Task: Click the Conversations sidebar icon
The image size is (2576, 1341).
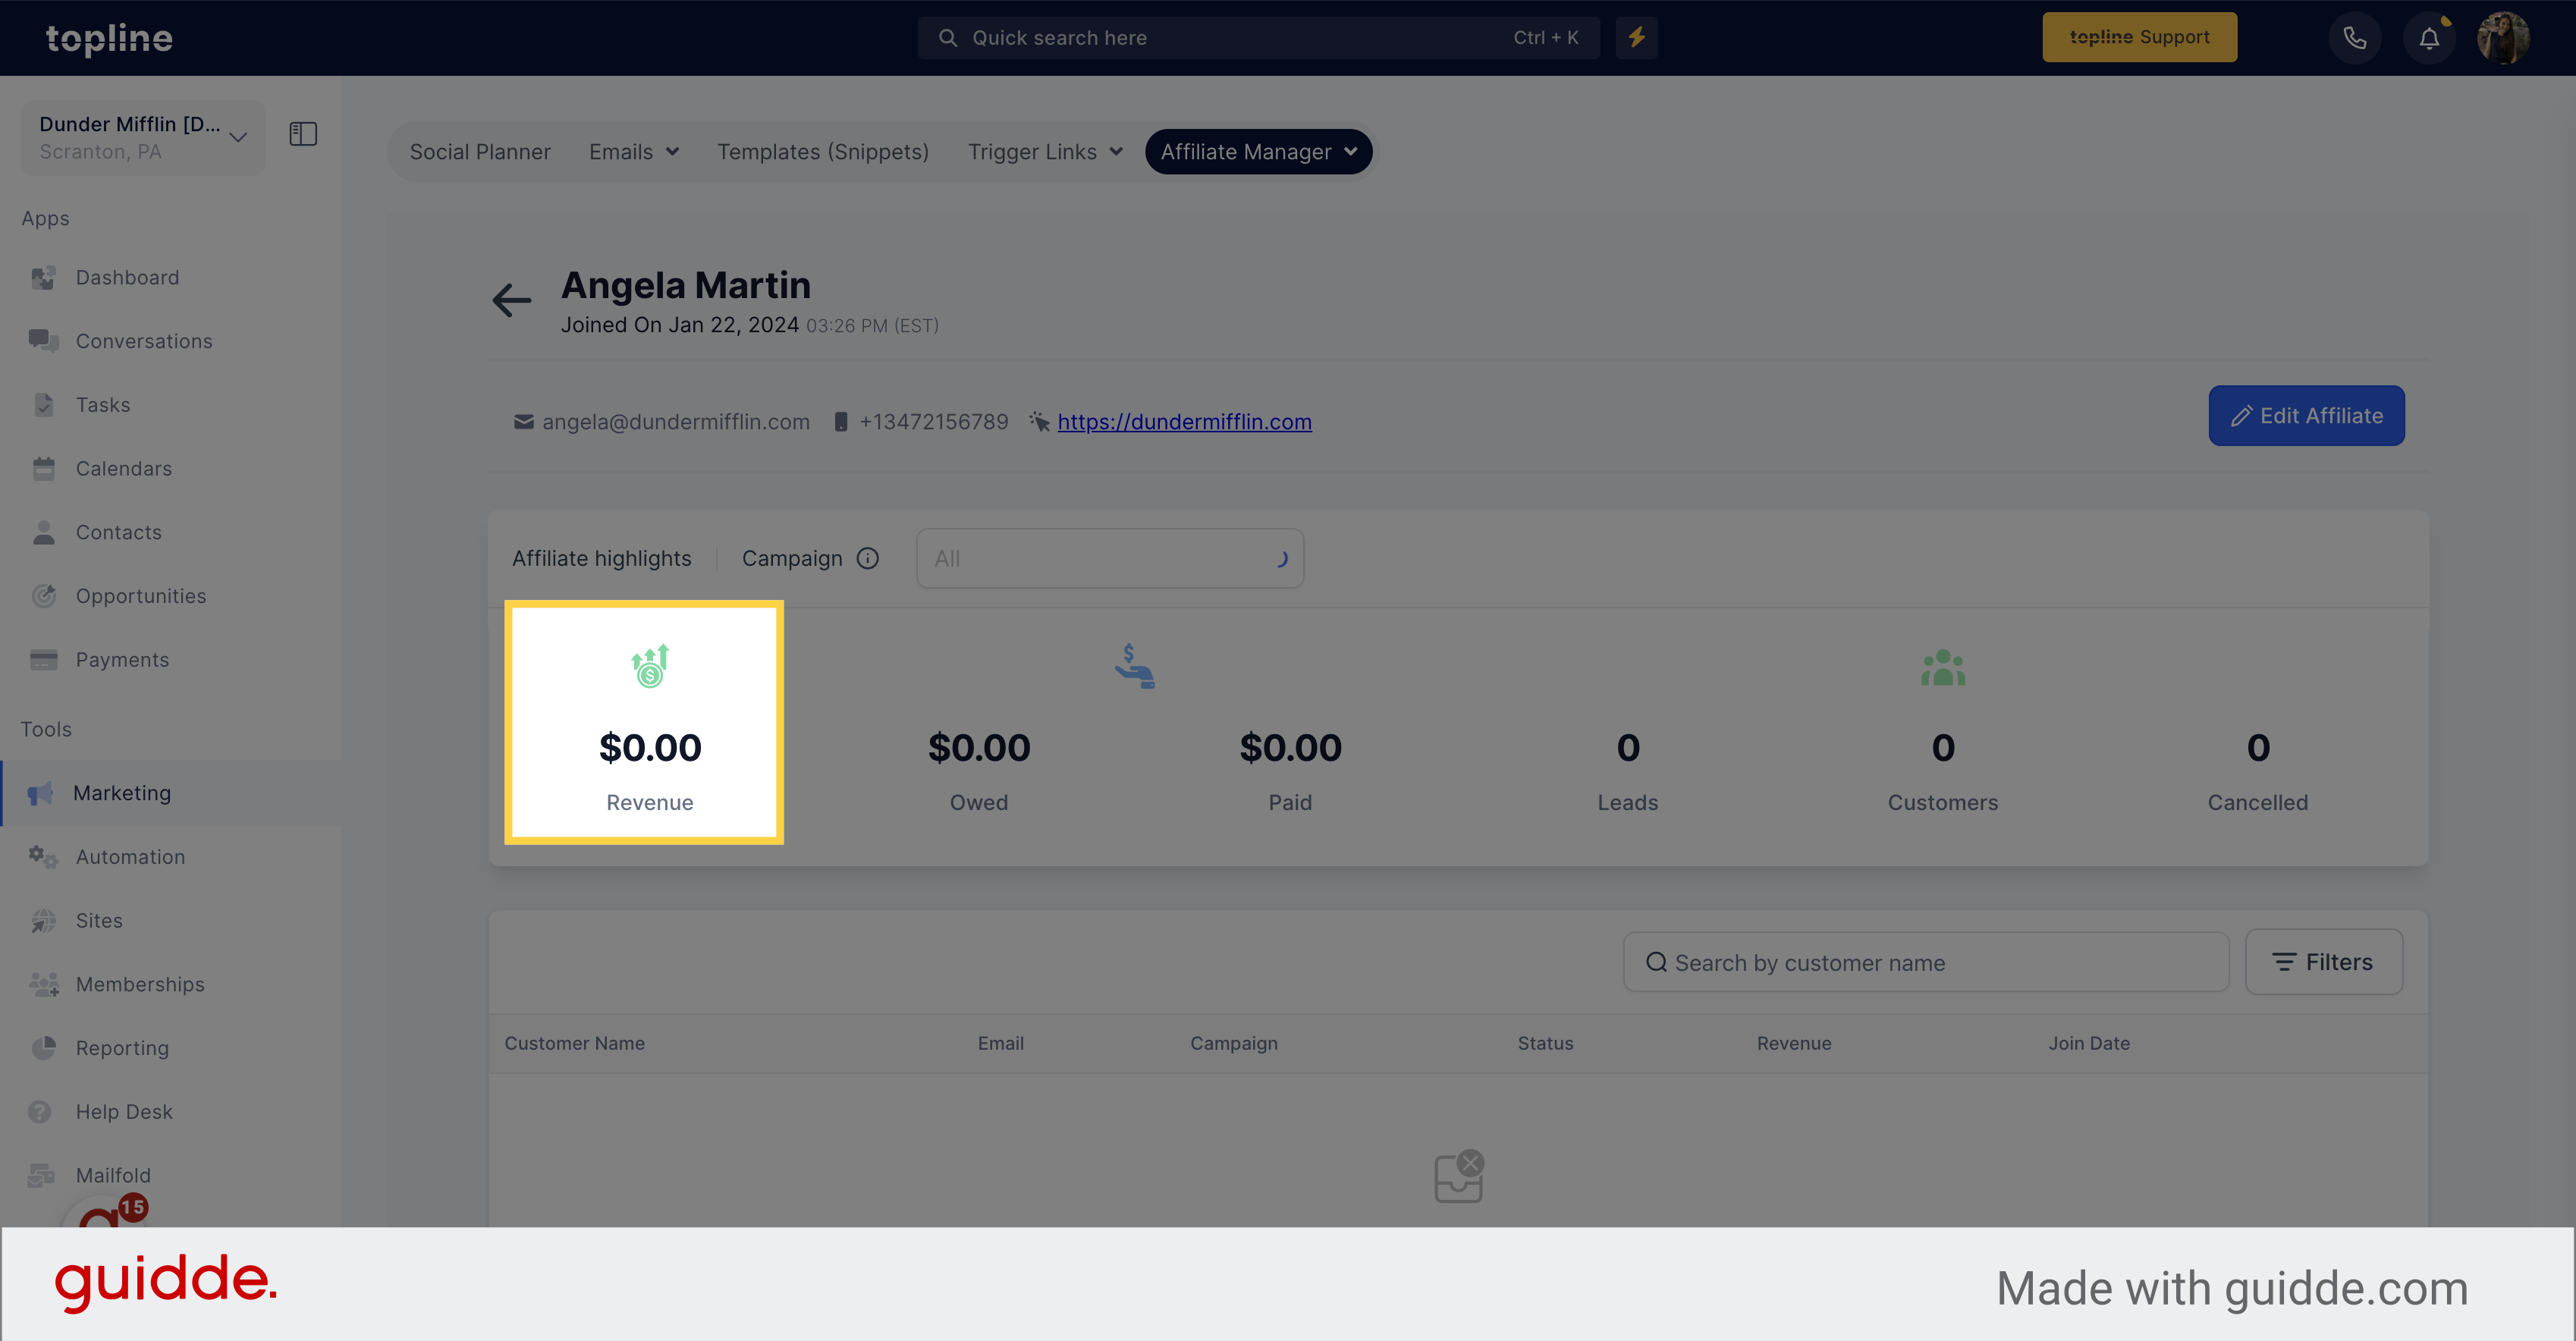Action: coord(43,341)
